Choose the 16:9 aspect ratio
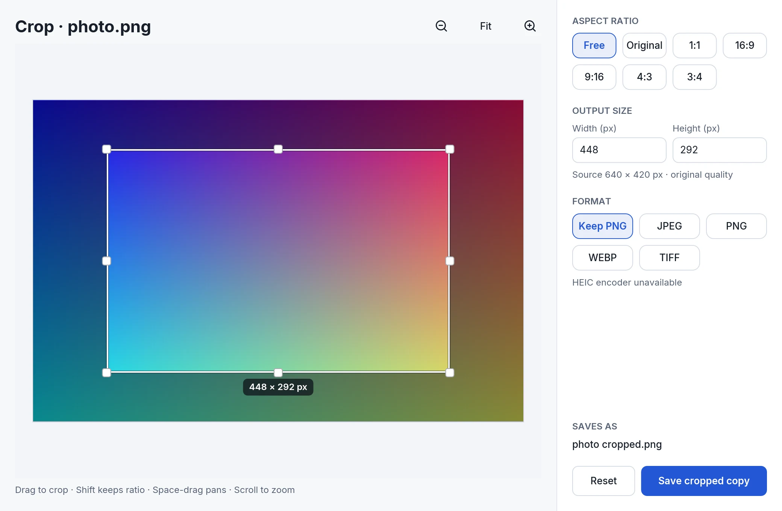Screen dimensions: 782x511 [x=745, y=45]
